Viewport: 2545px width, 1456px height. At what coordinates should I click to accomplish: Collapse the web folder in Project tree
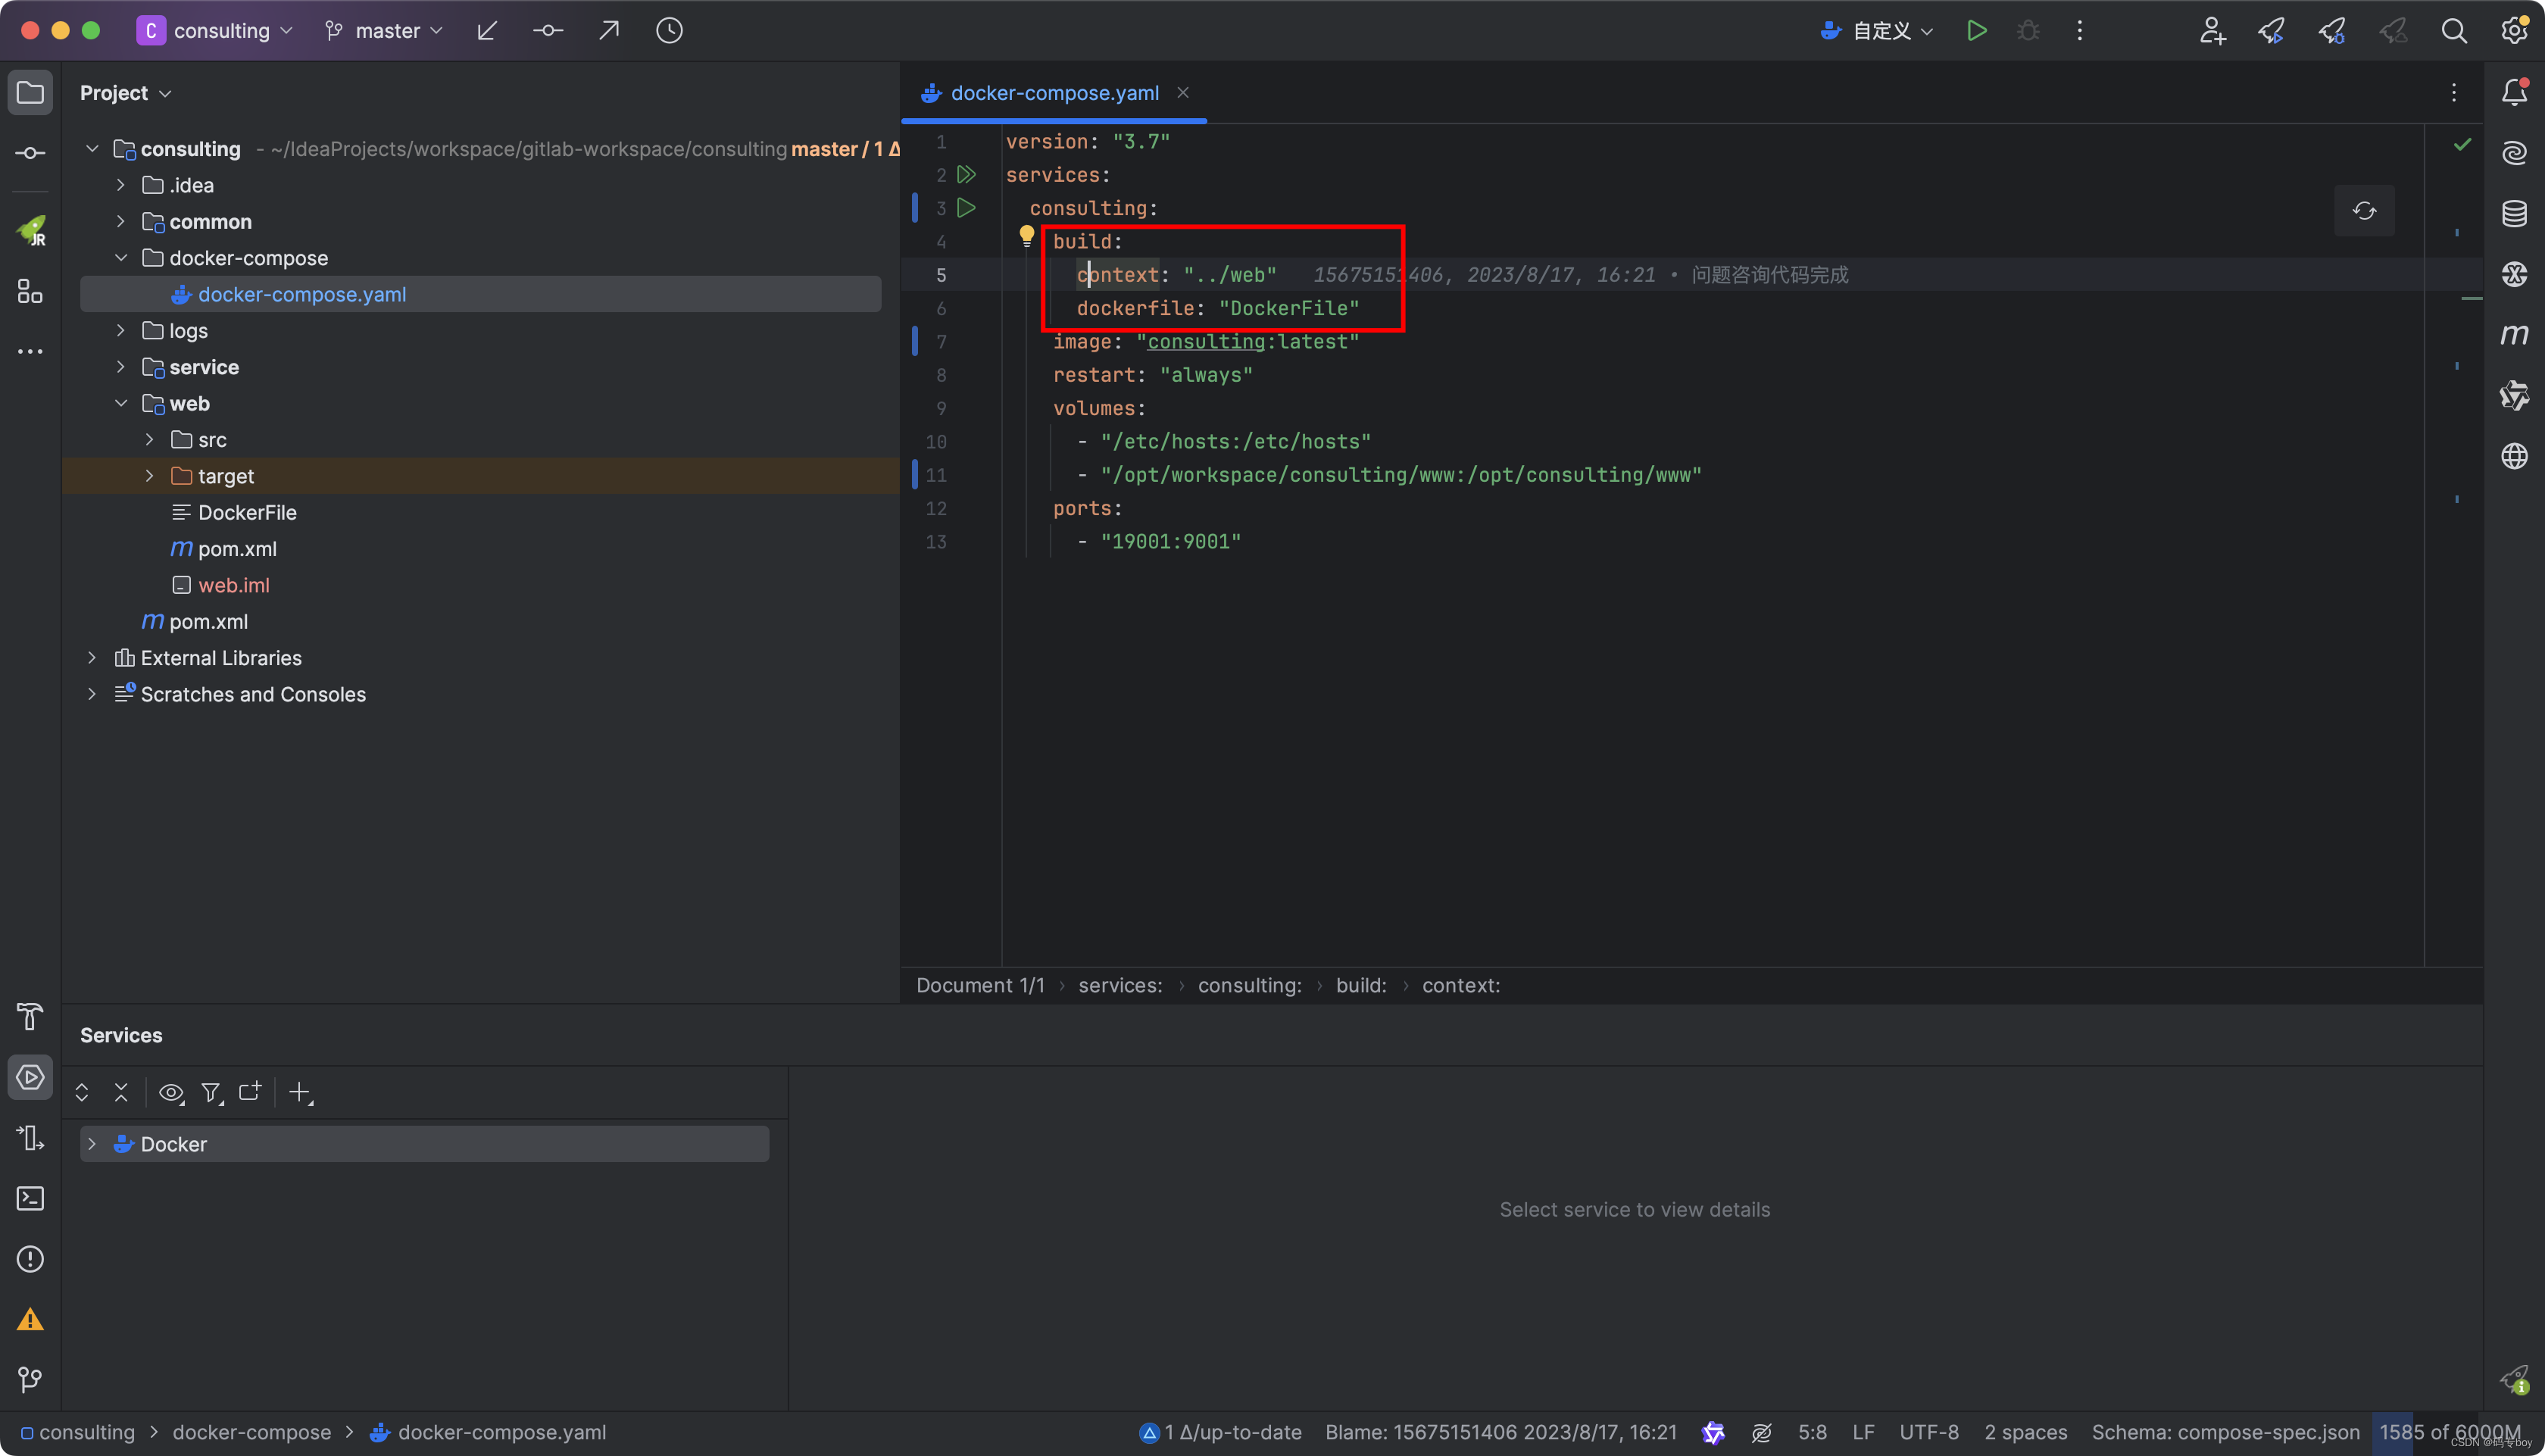[x=121, y=403]
